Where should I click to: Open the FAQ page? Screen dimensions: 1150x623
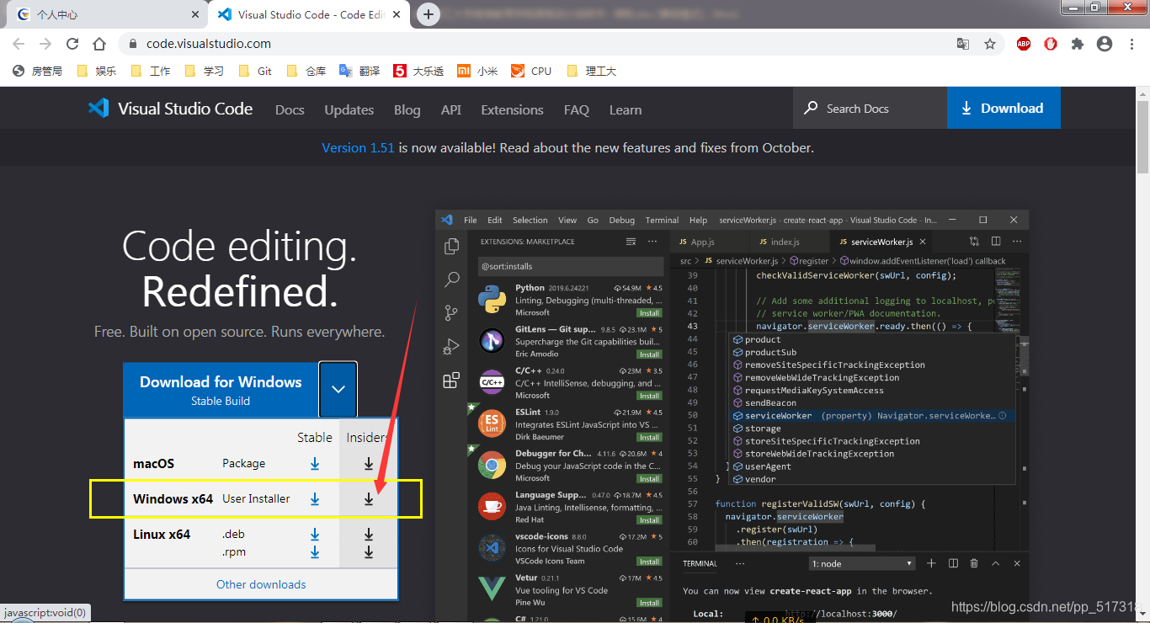tap(577, 110)
